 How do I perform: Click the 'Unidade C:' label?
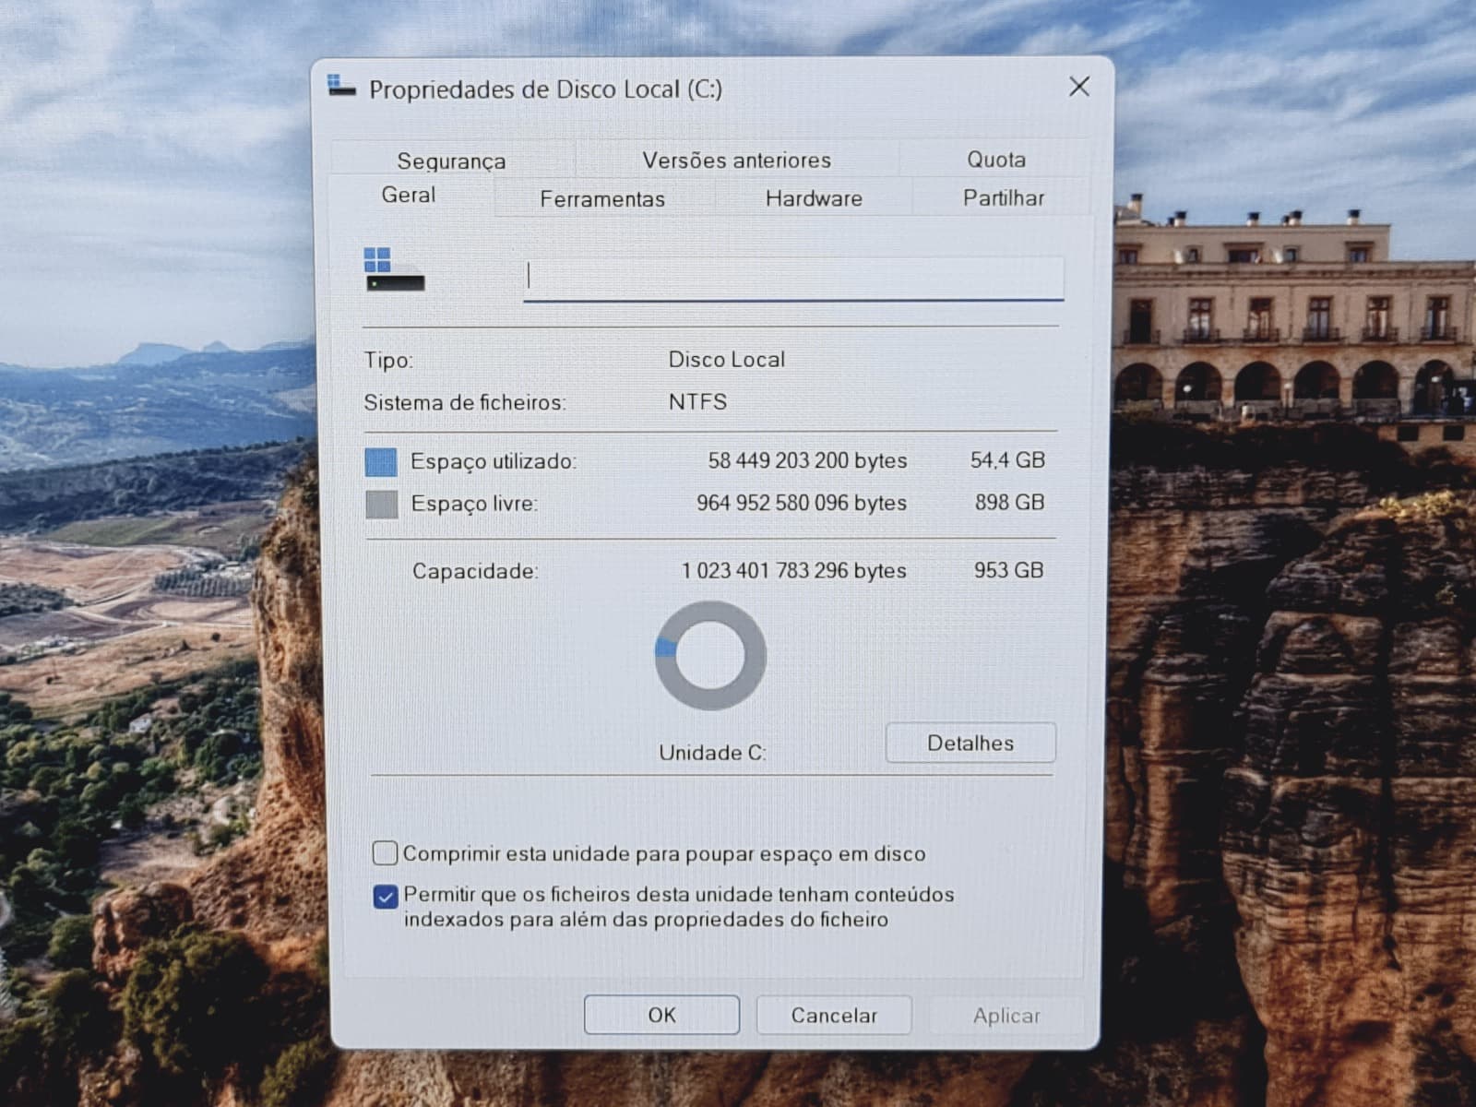click(x=712, y=753)
